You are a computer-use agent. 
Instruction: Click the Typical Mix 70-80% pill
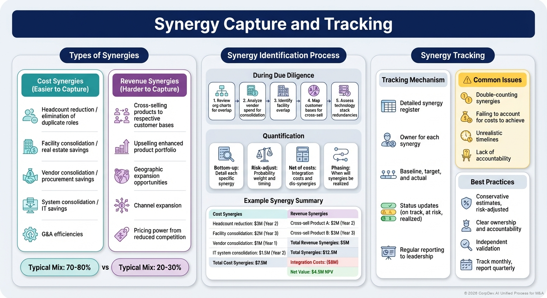[59, 267]
